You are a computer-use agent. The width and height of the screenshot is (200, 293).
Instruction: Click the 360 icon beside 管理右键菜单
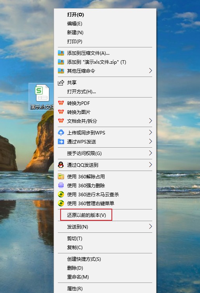pyautogui.click(x=61, y=203)
